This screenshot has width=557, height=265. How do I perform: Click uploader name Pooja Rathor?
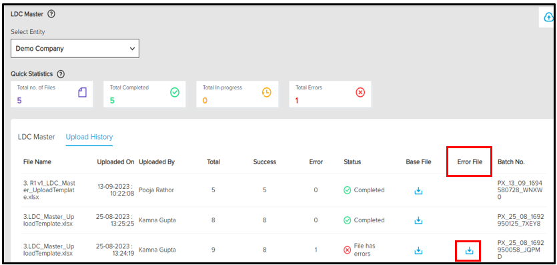click(x=156, y=190)
